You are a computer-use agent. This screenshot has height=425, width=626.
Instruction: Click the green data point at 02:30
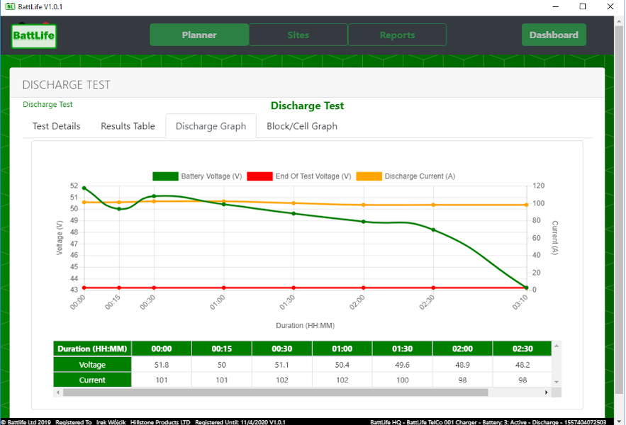pos(434,229)
